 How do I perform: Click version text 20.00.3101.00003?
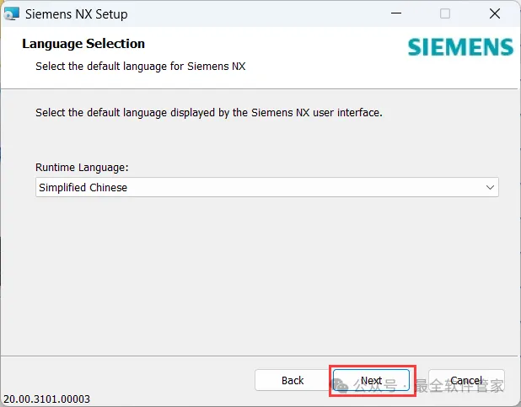click(46, 399)
